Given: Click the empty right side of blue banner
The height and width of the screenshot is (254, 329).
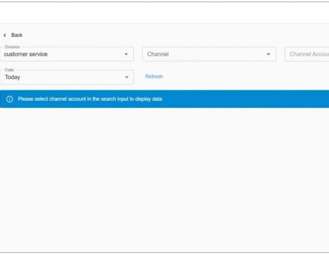Looking at the screenshot, I should (259, 99).
